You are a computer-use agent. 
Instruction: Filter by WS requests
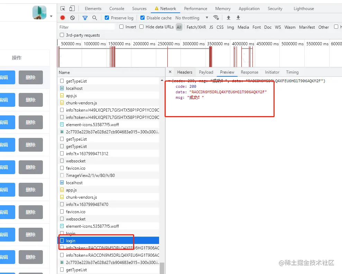point(278,27)
